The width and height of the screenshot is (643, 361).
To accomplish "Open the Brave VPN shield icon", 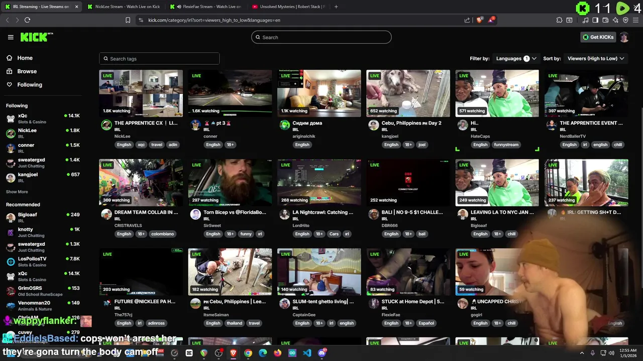I will [x=625, y=20].
